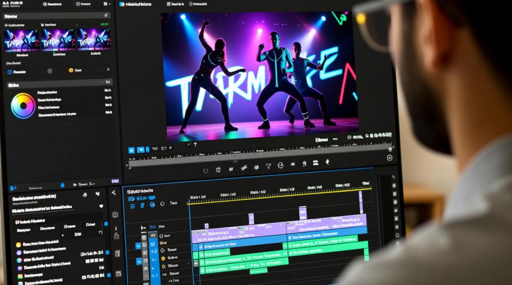Select the third dance clip thumbnail
The height and width of the screenshot is (285, 512).
[94, 39]
